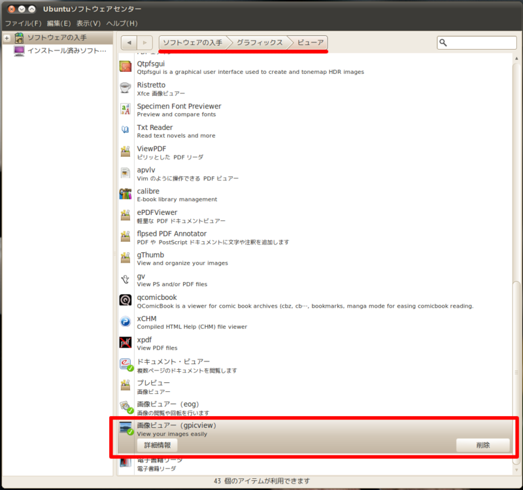Click the vertical scrollbar thumb
The image size is (523, 490).
tap(516, 372)
